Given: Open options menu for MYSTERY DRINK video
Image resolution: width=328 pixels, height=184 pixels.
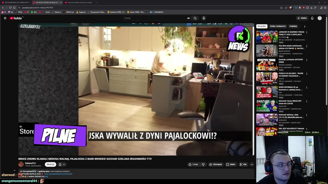Looking at the screenshot, I should coord(306,60).
